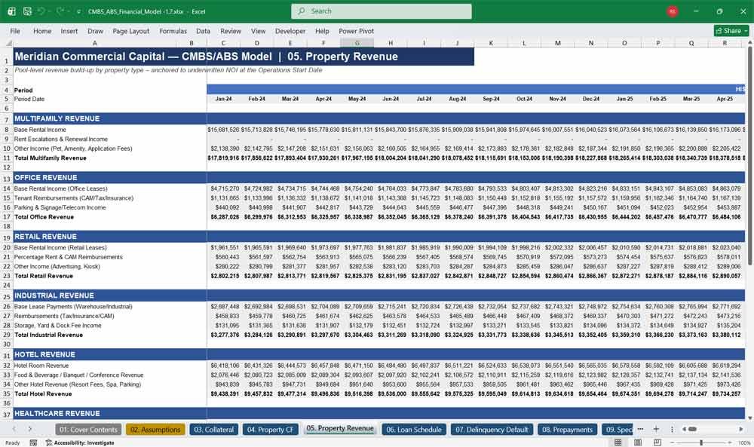
Task: Go to 07. Delinquency Default sheet tab
Action: [492, 429]
